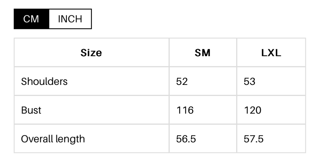This screenshot has height=159, width=319.
Task: Click the SM overall length value 56.5
Action: (186, 139)
